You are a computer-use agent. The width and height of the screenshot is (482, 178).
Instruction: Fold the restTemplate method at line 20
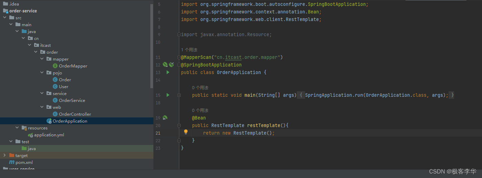point(179,125)
